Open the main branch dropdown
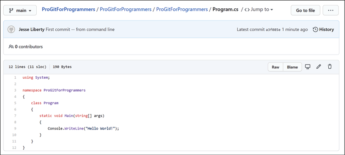The width and height of the screenshot is (345, 155). point(20,10)
